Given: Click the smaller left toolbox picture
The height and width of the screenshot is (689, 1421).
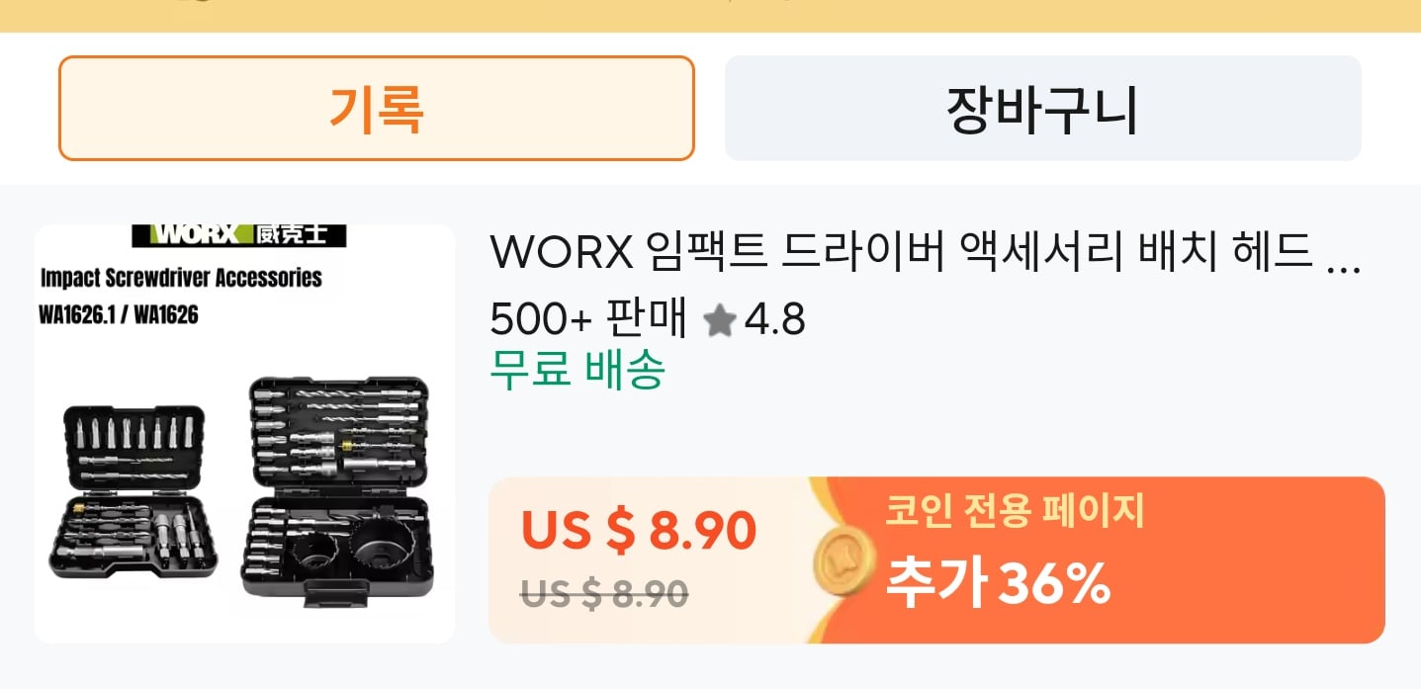Looking at the screenshot, I should 133,489.
